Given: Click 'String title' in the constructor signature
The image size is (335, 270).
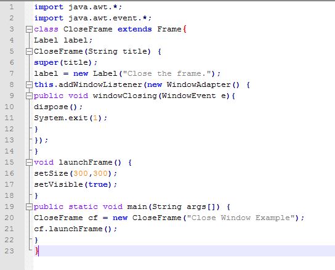Looking at the screenshot, I should tap(118, 51).
